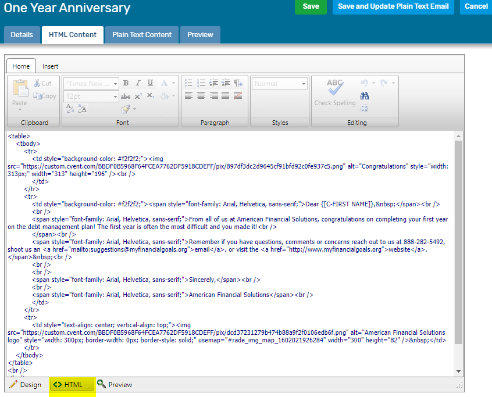Align text right
The width and height of the screenshot is (492, 397).
213,96
